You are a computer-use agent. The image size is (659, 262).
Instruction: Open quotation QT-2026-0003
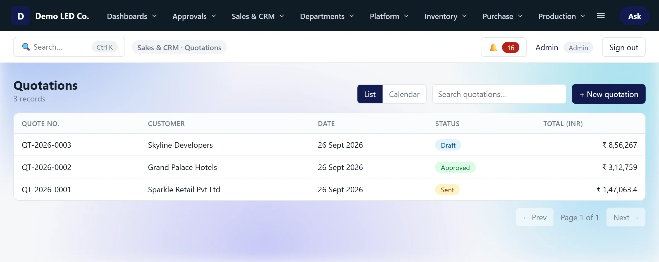point(46,145)
